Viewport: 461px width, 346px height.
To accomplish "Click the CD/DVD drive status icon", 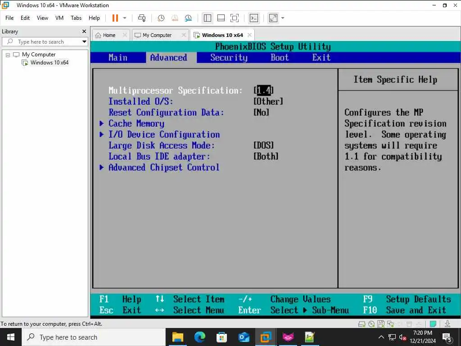I will (x=371, y=324).
